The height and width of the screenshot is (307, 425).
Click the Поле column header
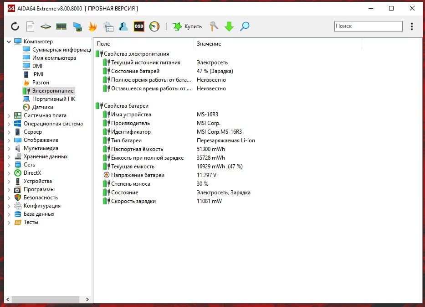(x=143, y=44)
